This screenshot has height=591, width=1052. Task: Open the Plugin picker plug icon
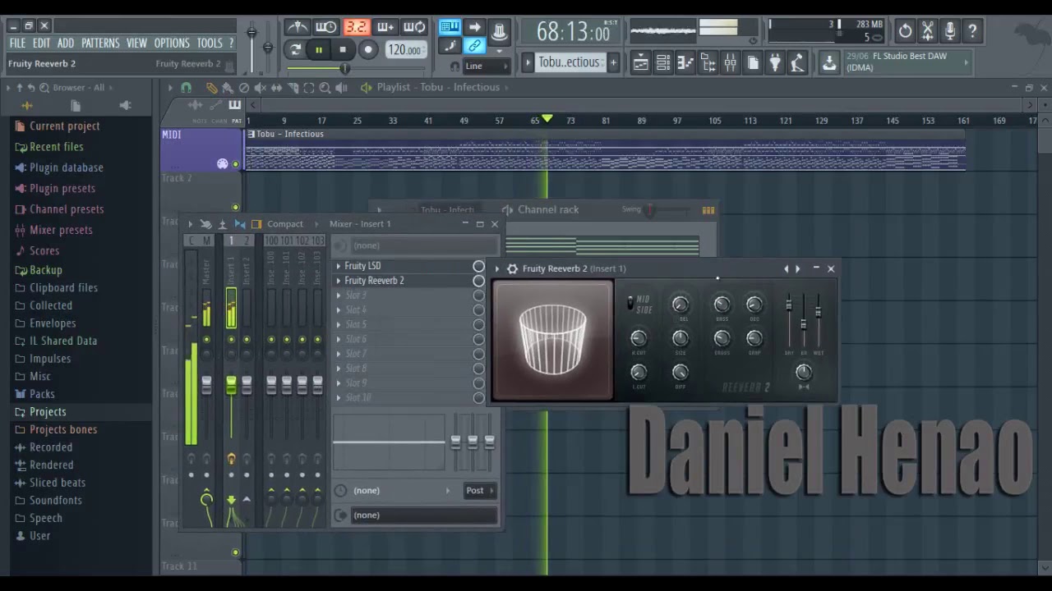pos(775,62)
